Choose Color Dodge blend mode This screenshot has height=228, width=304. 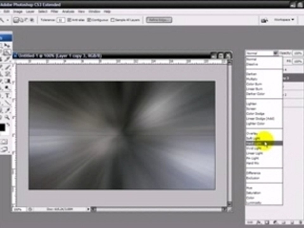264,114
